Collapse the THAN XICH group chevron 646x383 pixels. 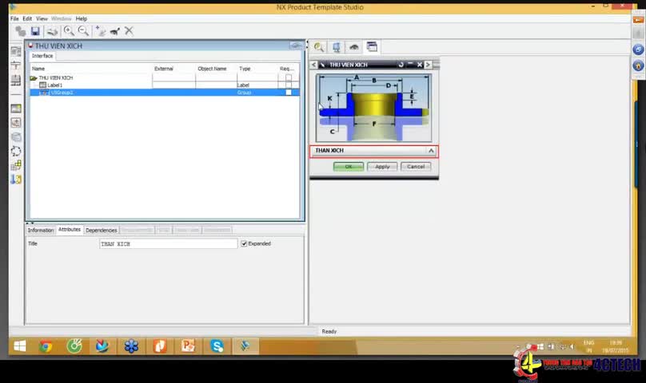coord(431,151)
